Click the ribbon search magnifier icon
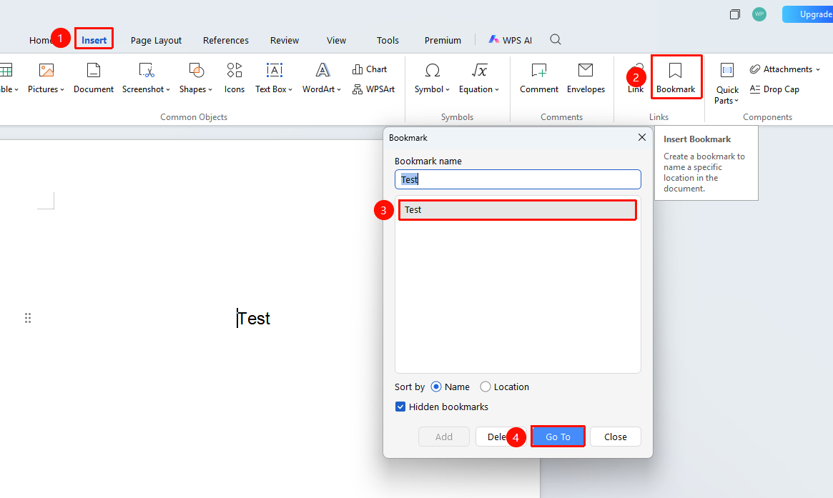 point(555,40)
